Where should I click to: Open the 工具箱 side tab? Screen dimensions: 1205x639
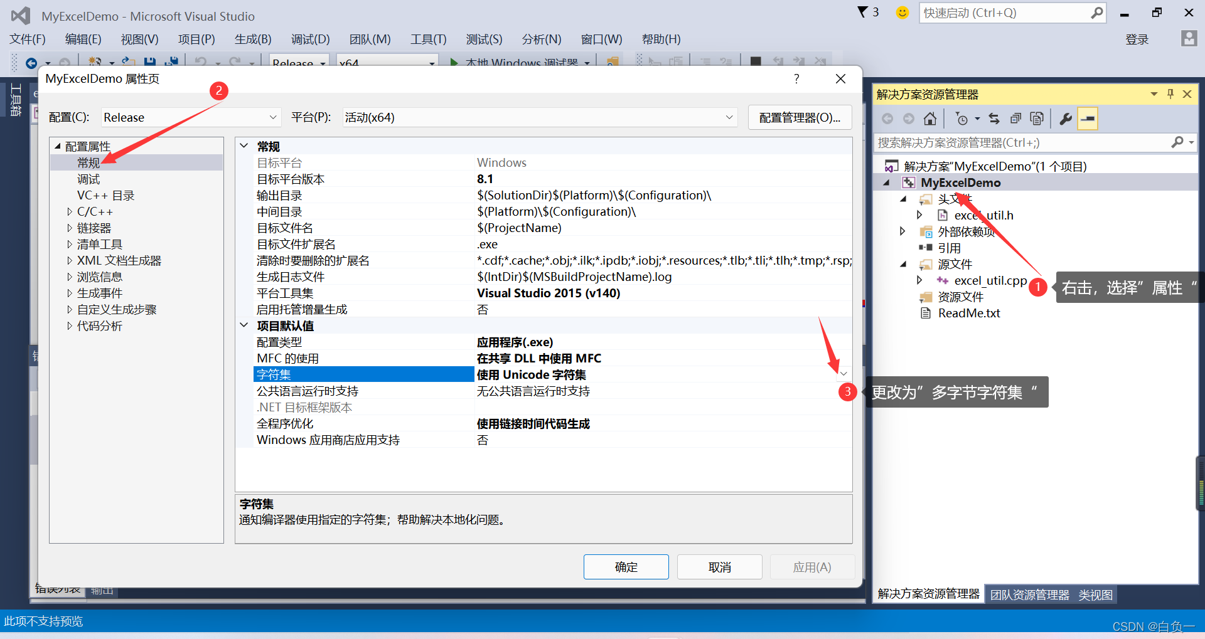[16, 100]
